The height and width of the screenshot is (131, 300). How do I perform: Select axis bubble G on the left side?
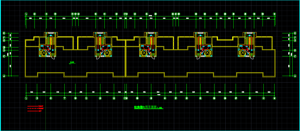tap(4, 33)
